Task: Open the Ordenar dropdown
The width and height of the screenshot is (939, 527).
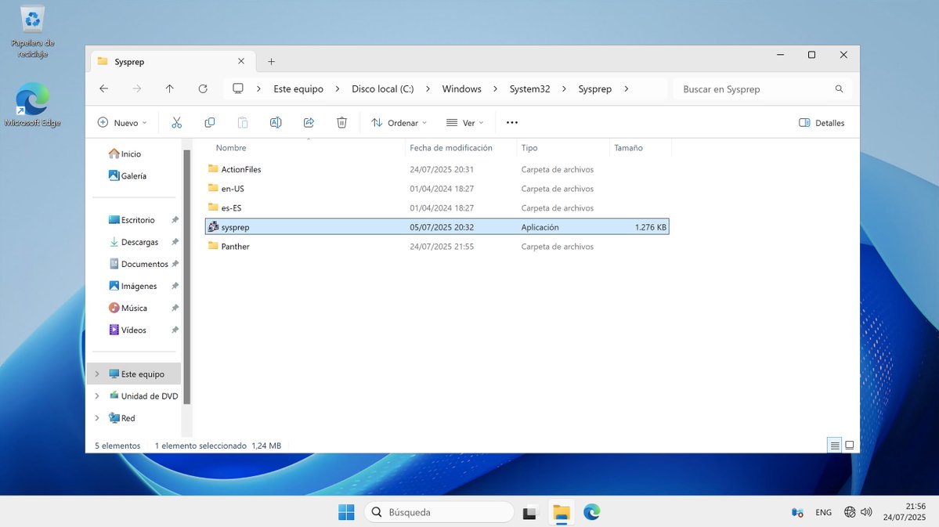Action: (x=399, y=123)
